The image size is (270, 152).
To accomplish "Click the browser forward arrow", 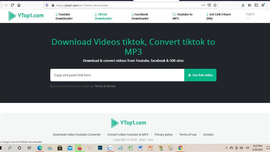I will point(6,5).
